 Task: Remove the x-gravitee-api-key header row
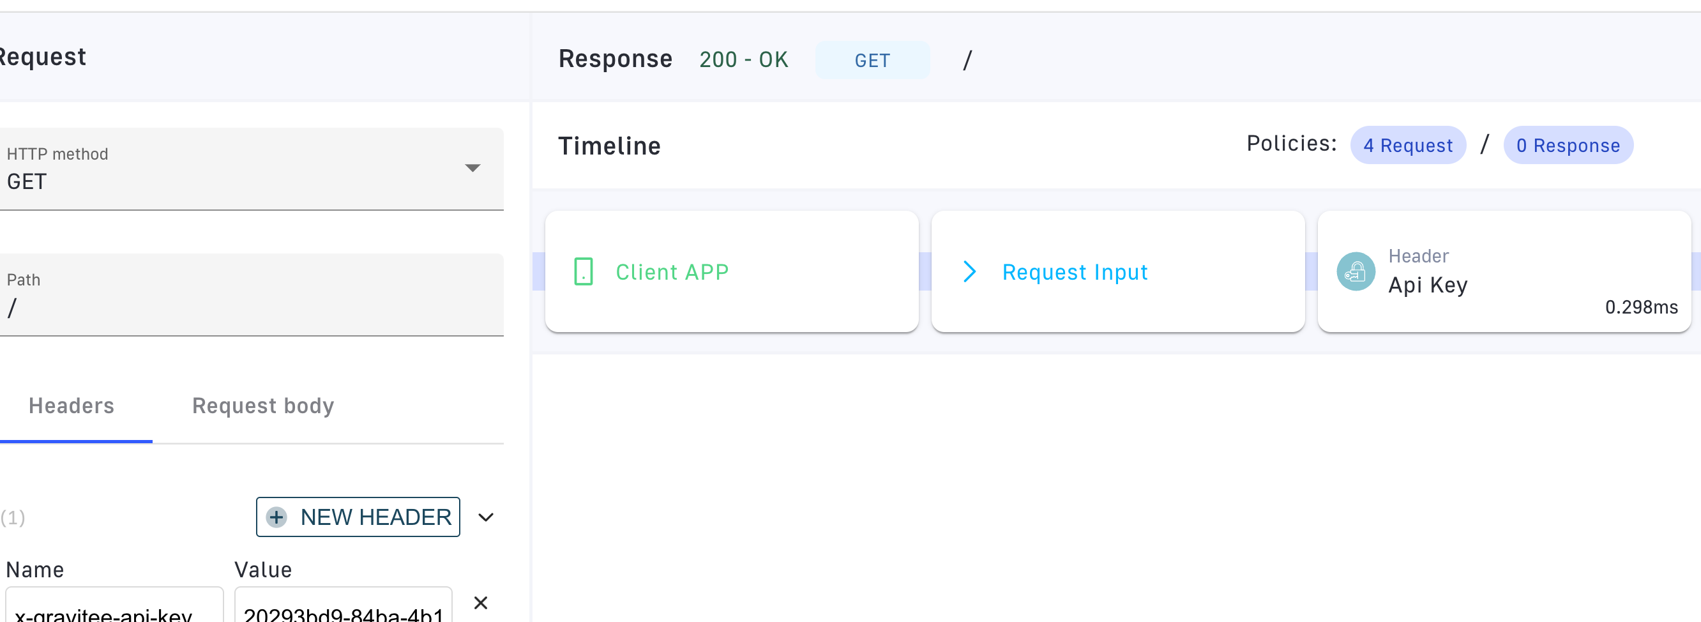click(x=480, y=602)
